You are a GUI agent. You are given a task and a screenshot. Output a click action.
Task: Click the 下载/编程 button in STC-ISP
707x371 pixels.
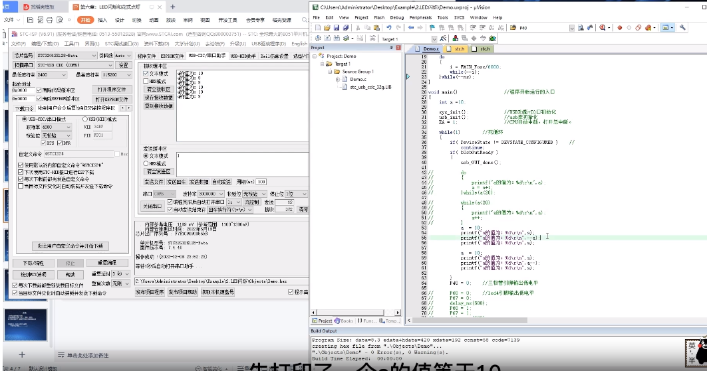[33, 263]
